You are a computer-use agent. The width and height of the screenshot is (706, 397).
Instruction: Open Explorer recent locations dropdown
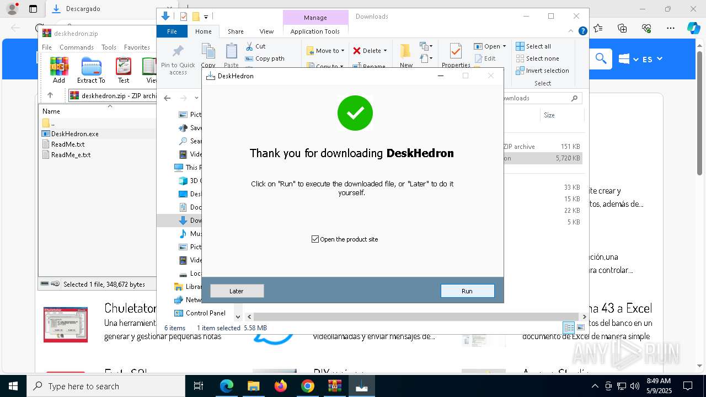(197, 98)
